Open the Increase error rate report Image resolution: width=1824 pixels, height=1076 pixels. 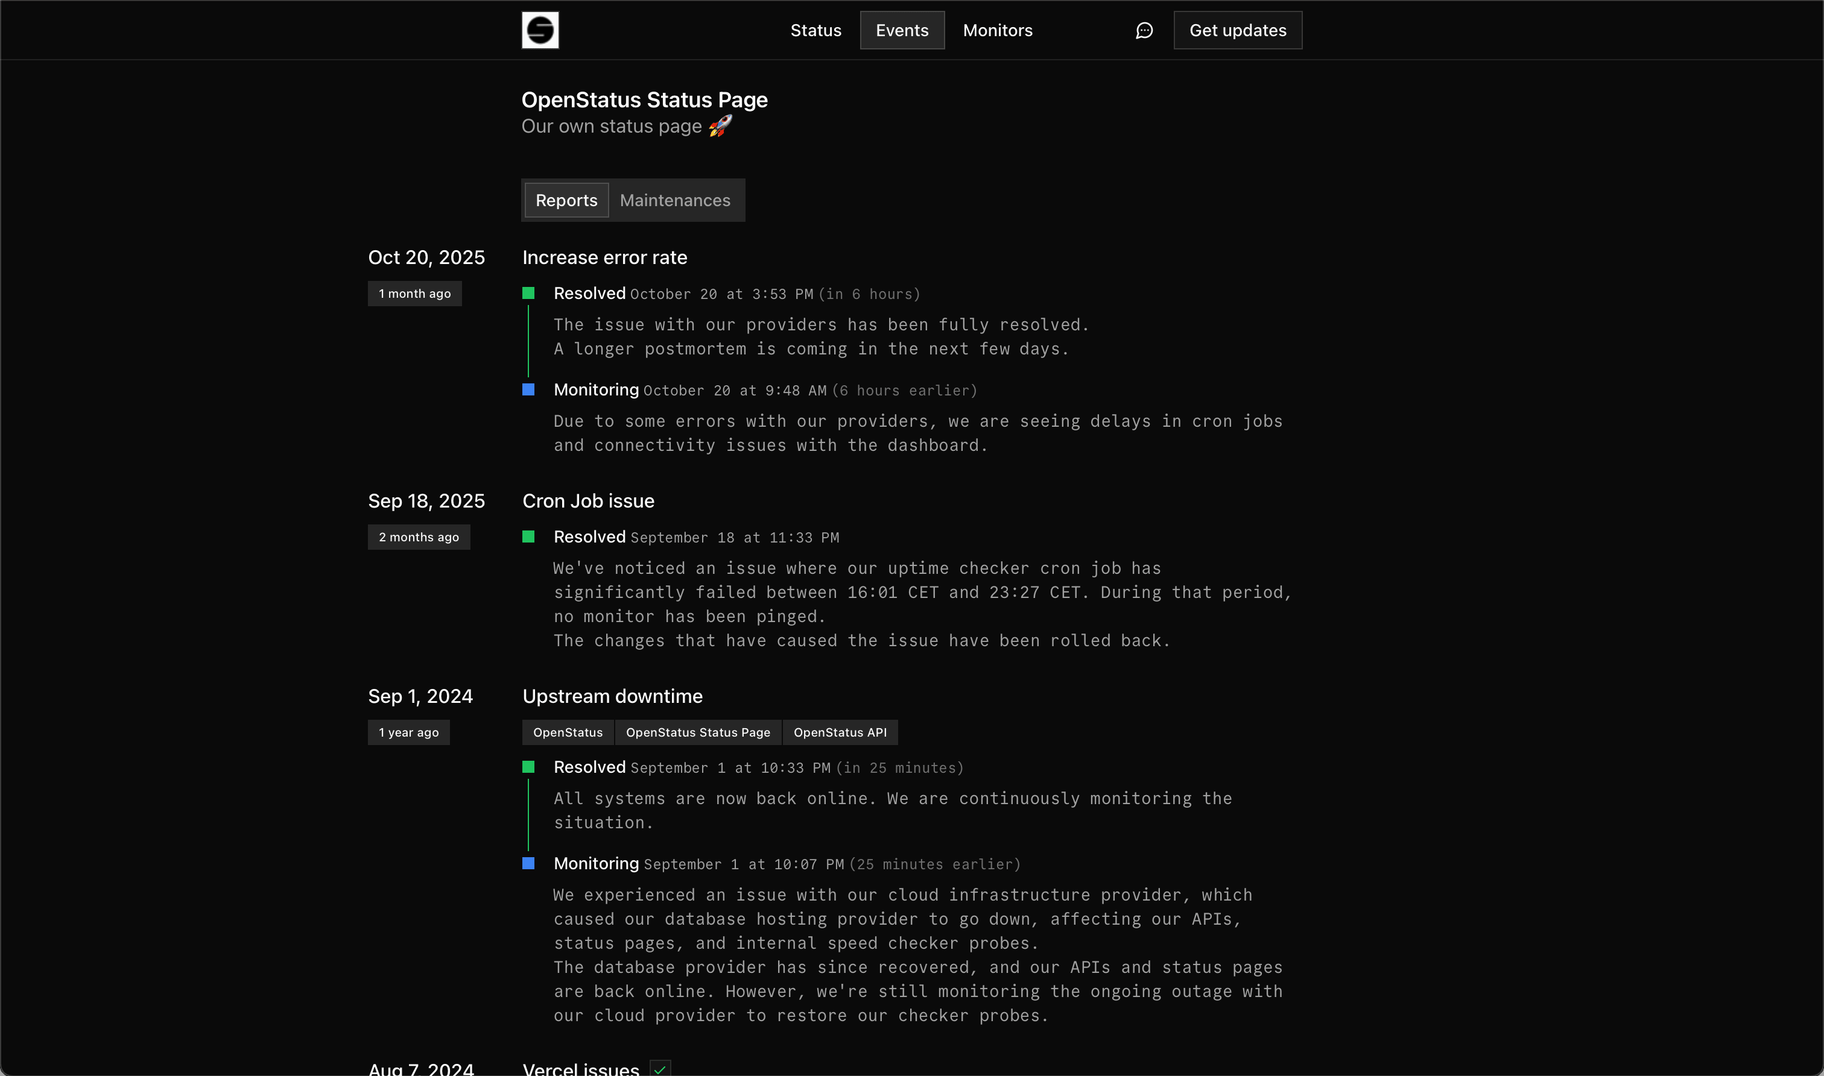pos(604,257)
